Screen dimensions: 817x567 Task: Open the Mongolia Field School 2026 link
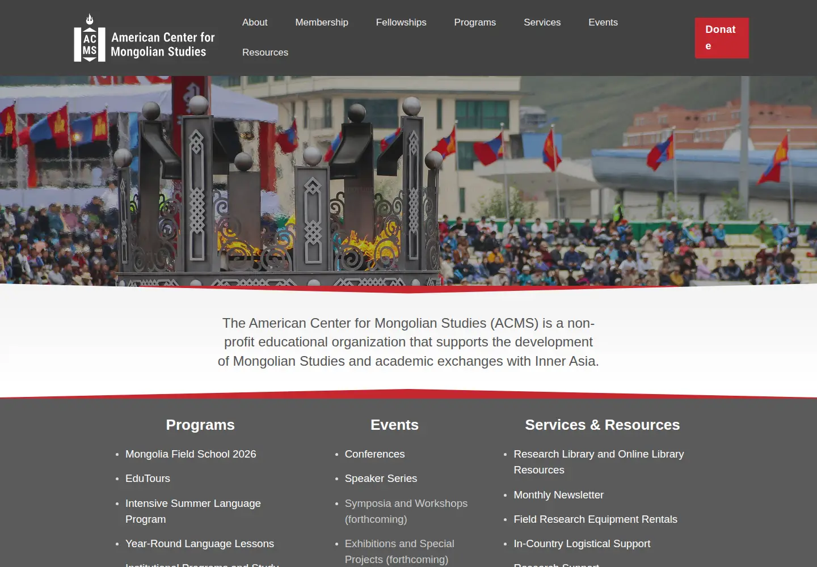pyautogui.click(x=191, y=454)
